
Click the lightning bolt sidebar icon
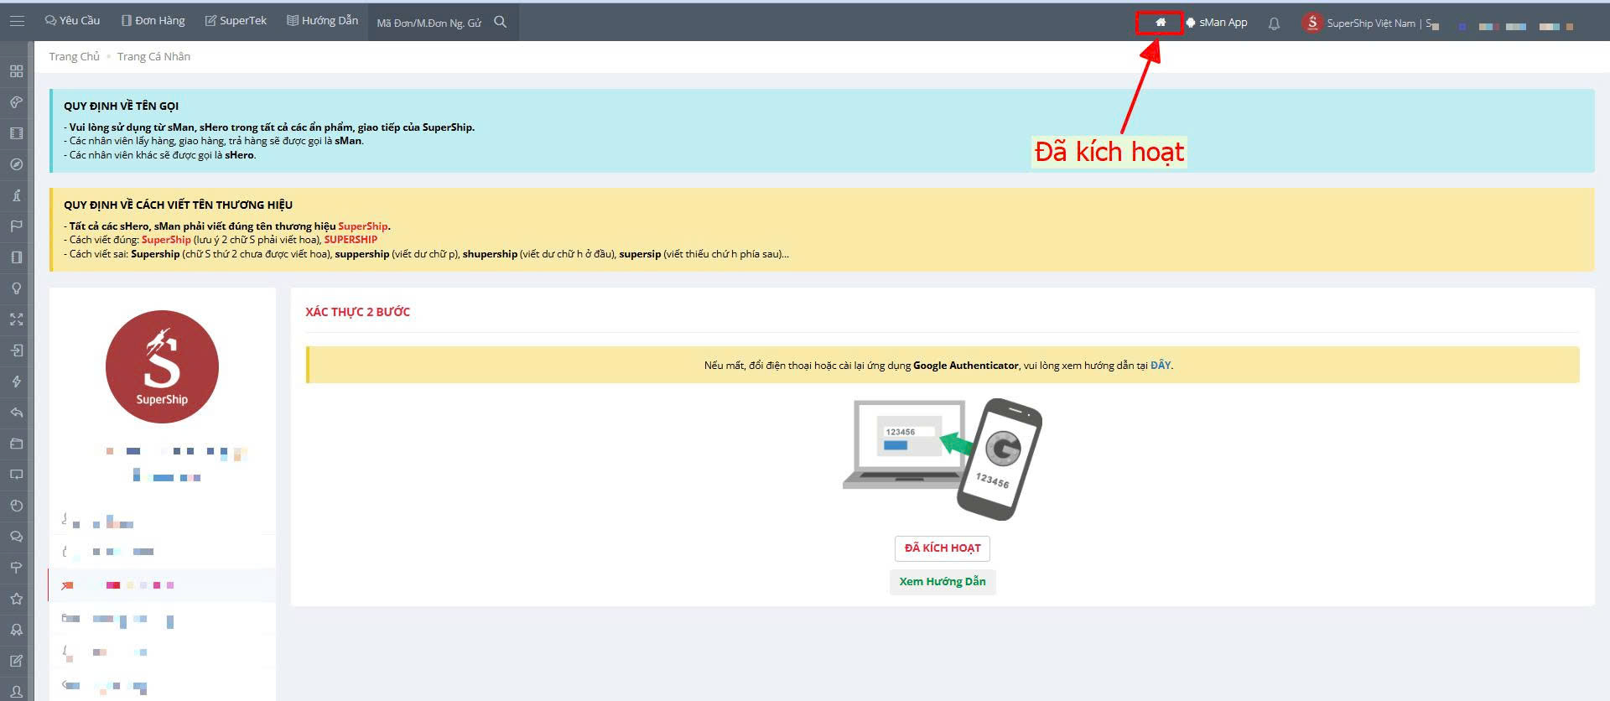pos(16,382)
